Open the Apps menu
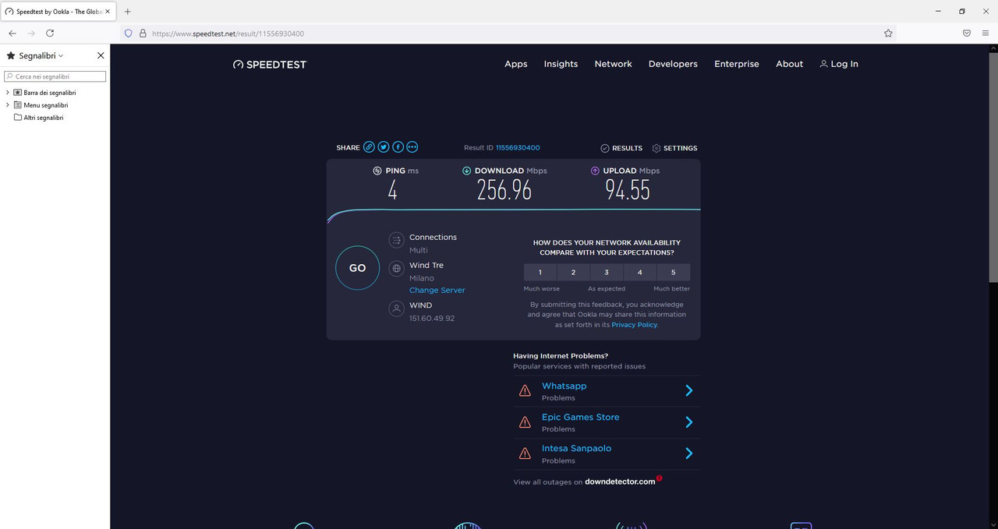 pyautogui.click(x=516, y=64)
